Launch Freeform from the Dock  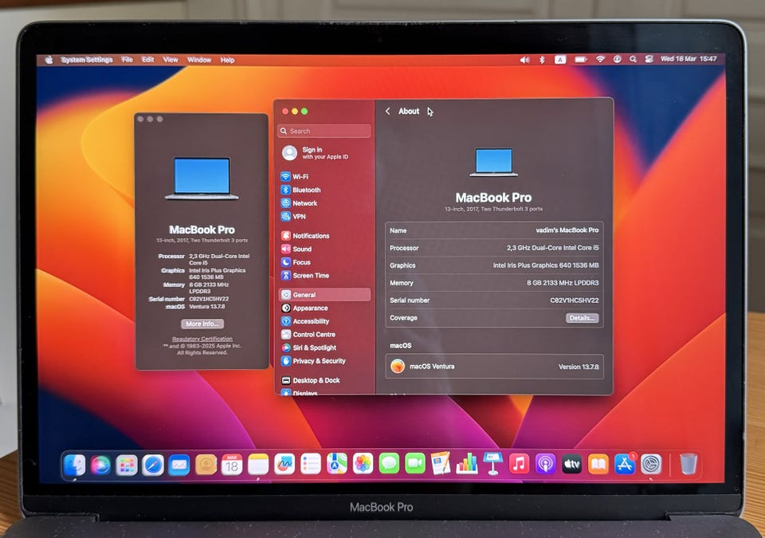pos(284,465)
